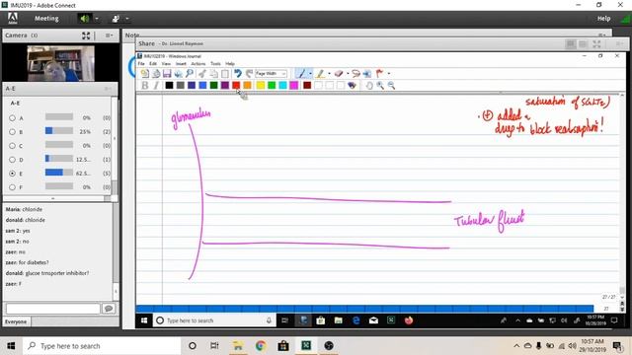Open the Journal Tools menu
632x355 pixels.
[x=215, y=63]
